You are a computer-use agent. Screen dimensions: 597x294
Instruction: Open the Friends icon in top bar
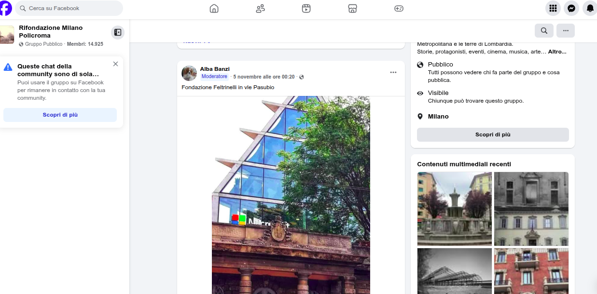pyautogui.click(x=260, y=8)
